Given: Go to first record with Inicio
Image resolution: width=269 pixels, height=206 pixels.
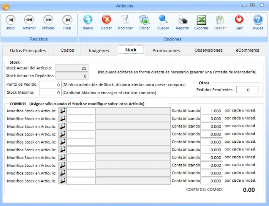Looking at the screenshot, I should click(10, 22).
